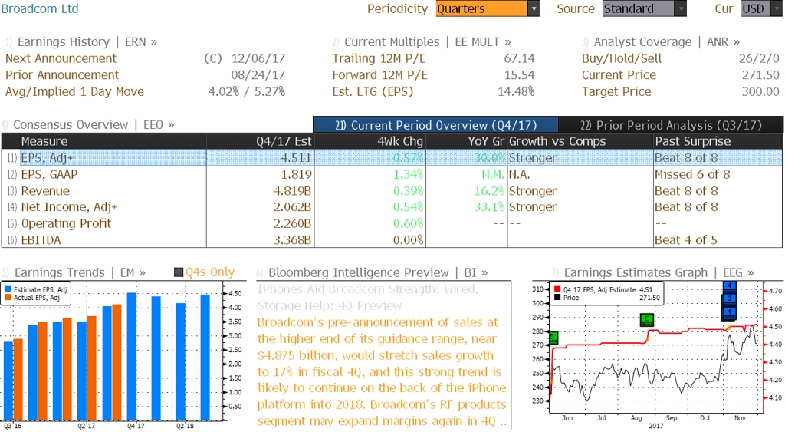The image size is (785, 432).
Task: Click Trailing 12M P/E value 67.14
Action: pyautogui.click(x=519, y=58)
